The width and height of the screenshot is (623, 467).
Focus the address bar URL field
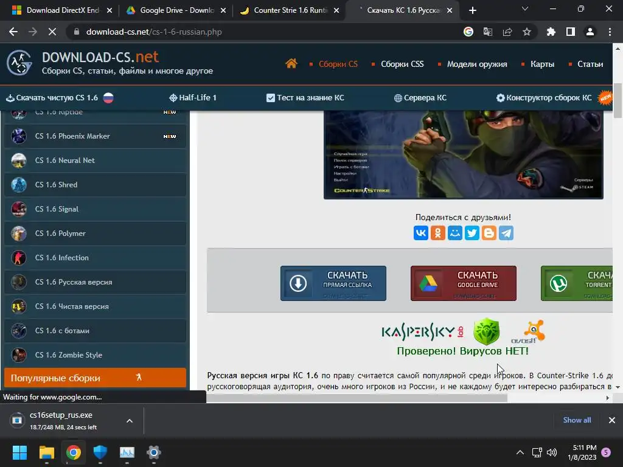(262, 32)
